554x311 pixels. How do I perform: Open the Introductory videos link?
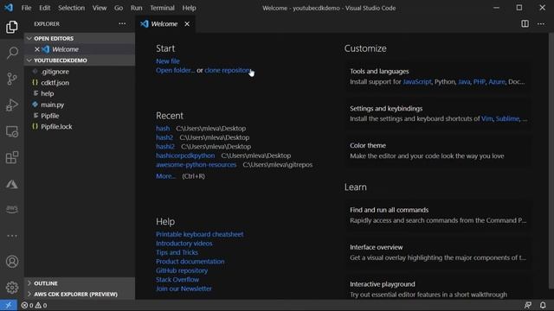tap(184, 244)
